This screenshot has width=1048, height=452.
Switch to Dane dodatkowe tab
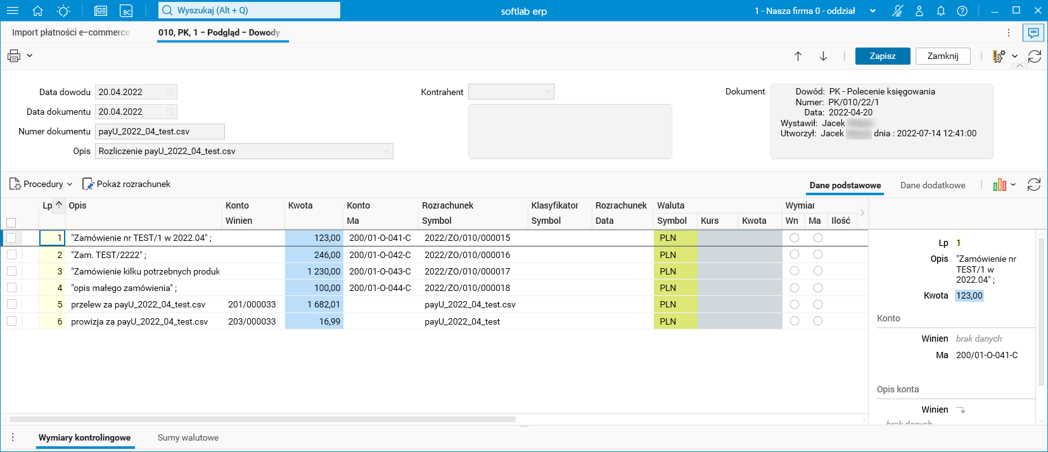(x=933, y=185)
